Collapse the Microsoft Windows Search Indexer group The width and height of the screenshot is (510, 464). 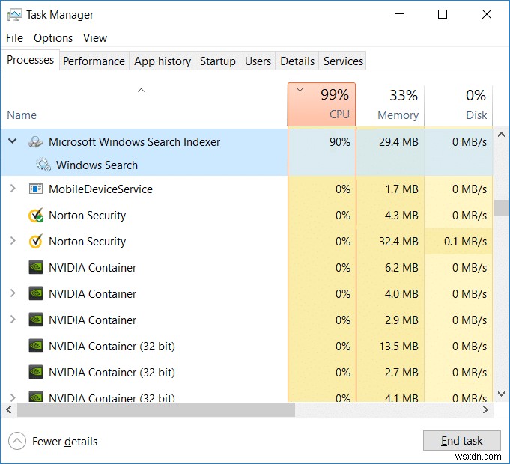click(x=13, y=141)
